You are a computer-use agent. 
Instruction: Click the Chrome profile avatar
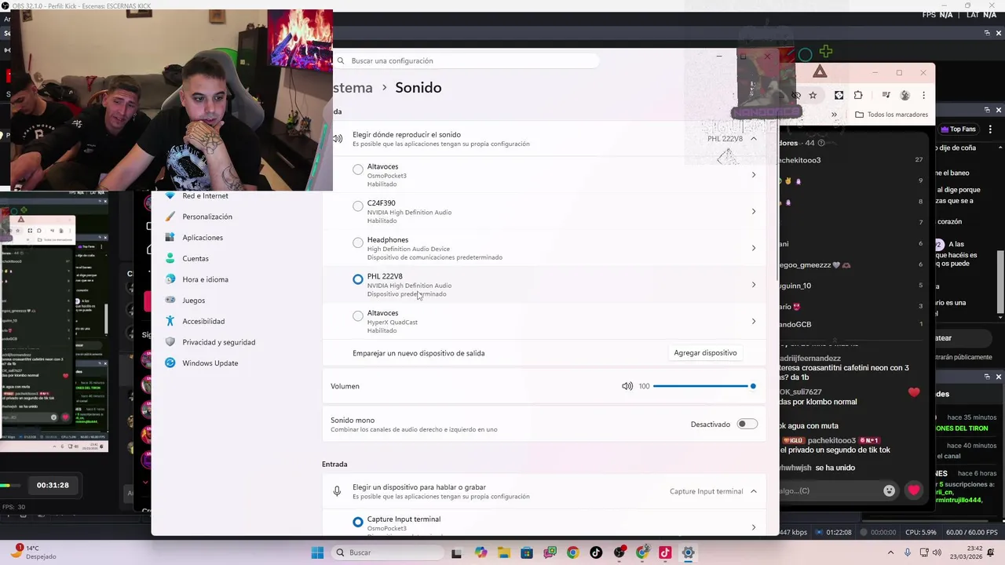coord(904,95)
